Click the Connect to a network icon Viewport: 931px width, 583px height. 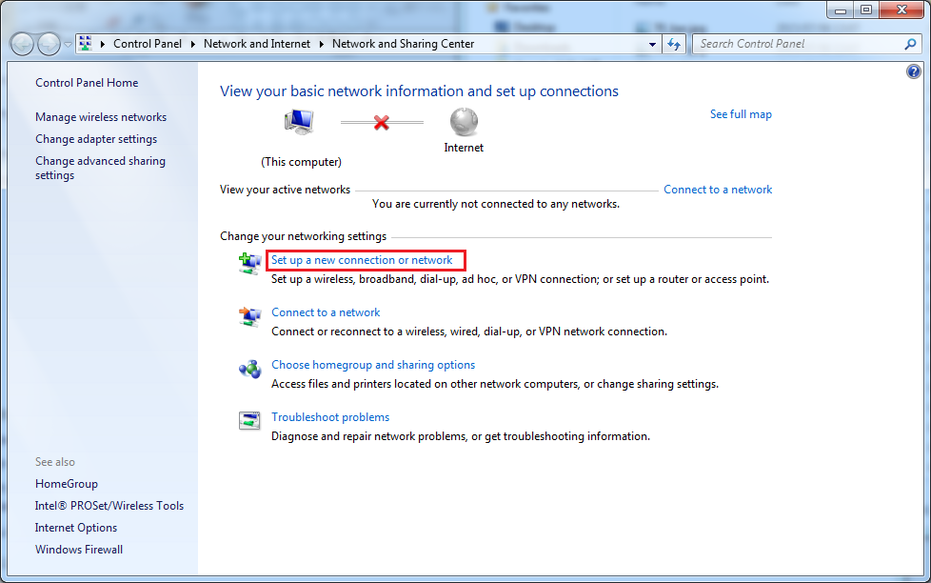(249, 317)
